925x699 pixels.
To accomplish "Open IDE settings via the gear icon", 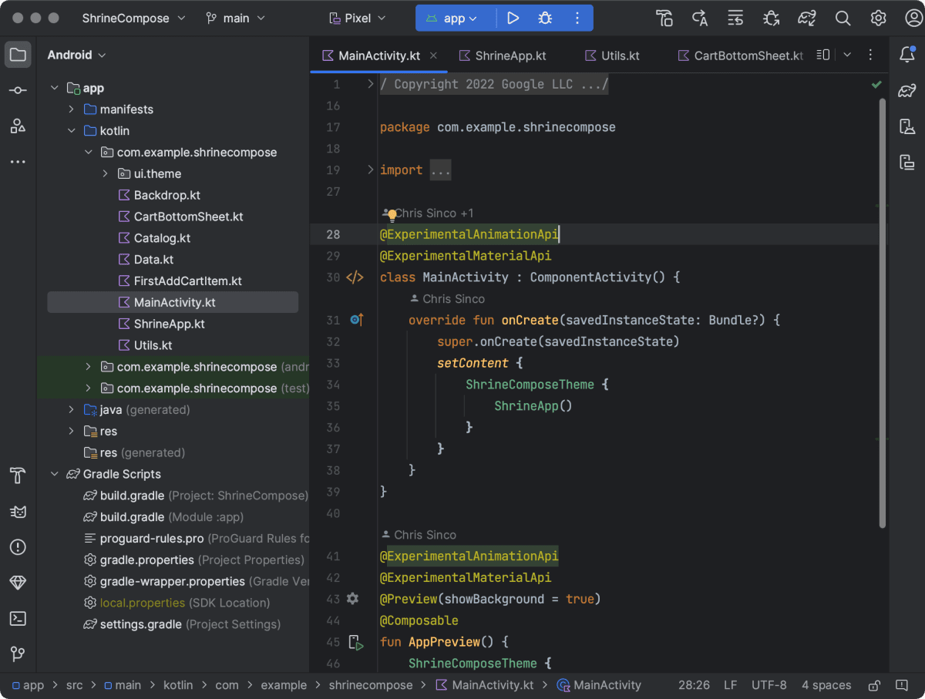I will [878, 18].
